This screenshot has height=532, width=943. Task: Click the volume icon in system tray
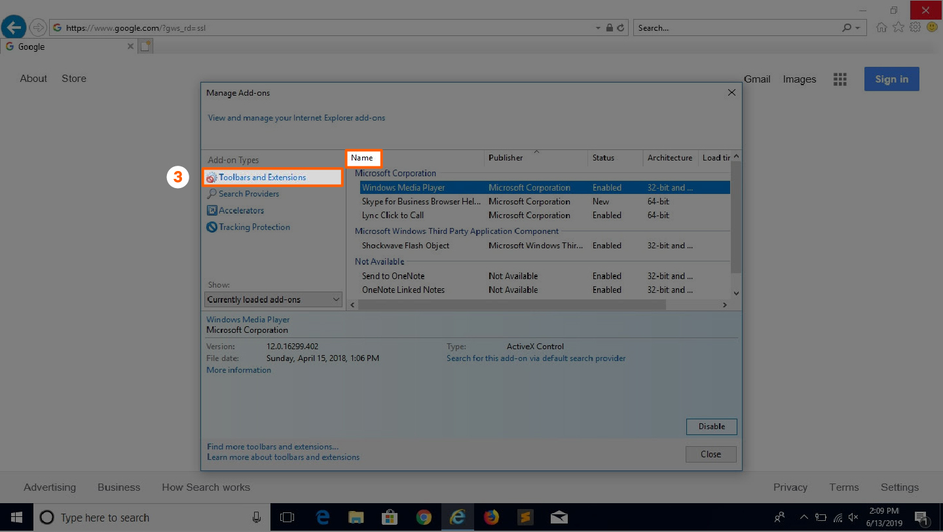(853, 518)
